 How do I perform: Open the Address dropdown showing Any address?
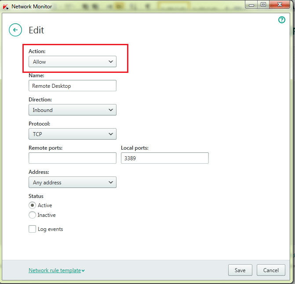73,182
